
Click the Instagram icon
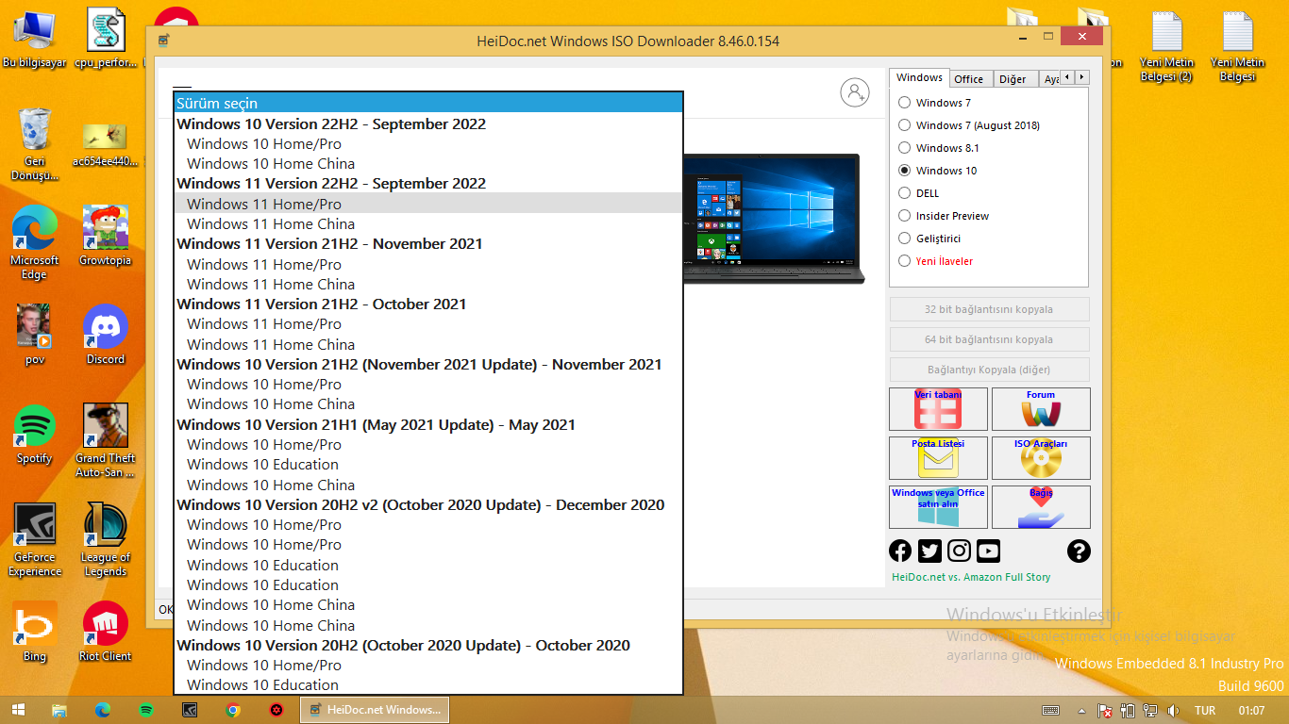[959, 551]
